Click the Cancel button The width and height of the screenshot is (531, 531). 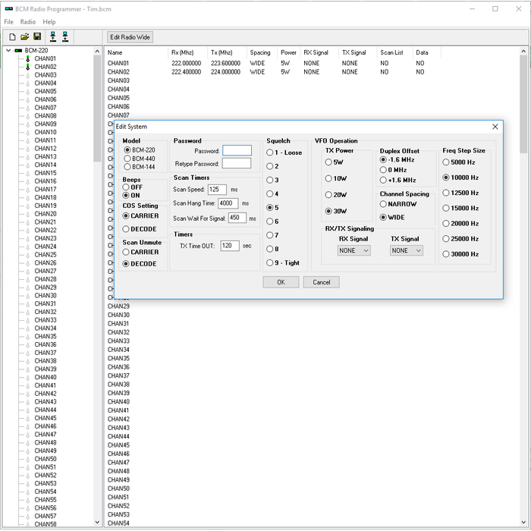pos(321,282)
